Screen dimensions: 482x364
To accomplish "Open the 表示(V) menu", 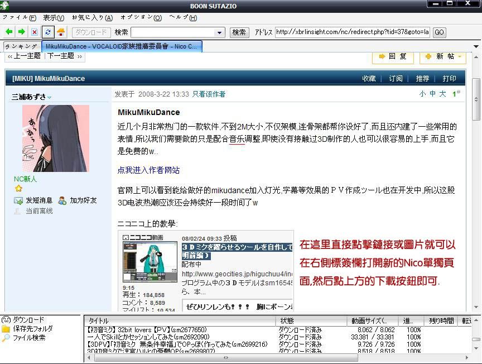I will pos(54,17).
